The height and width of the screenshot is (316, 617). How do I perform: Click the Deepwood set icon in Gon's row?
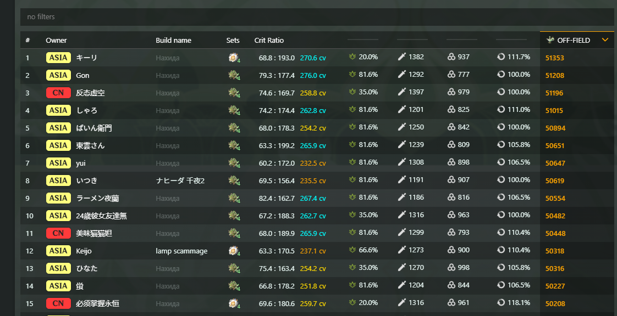233,75
